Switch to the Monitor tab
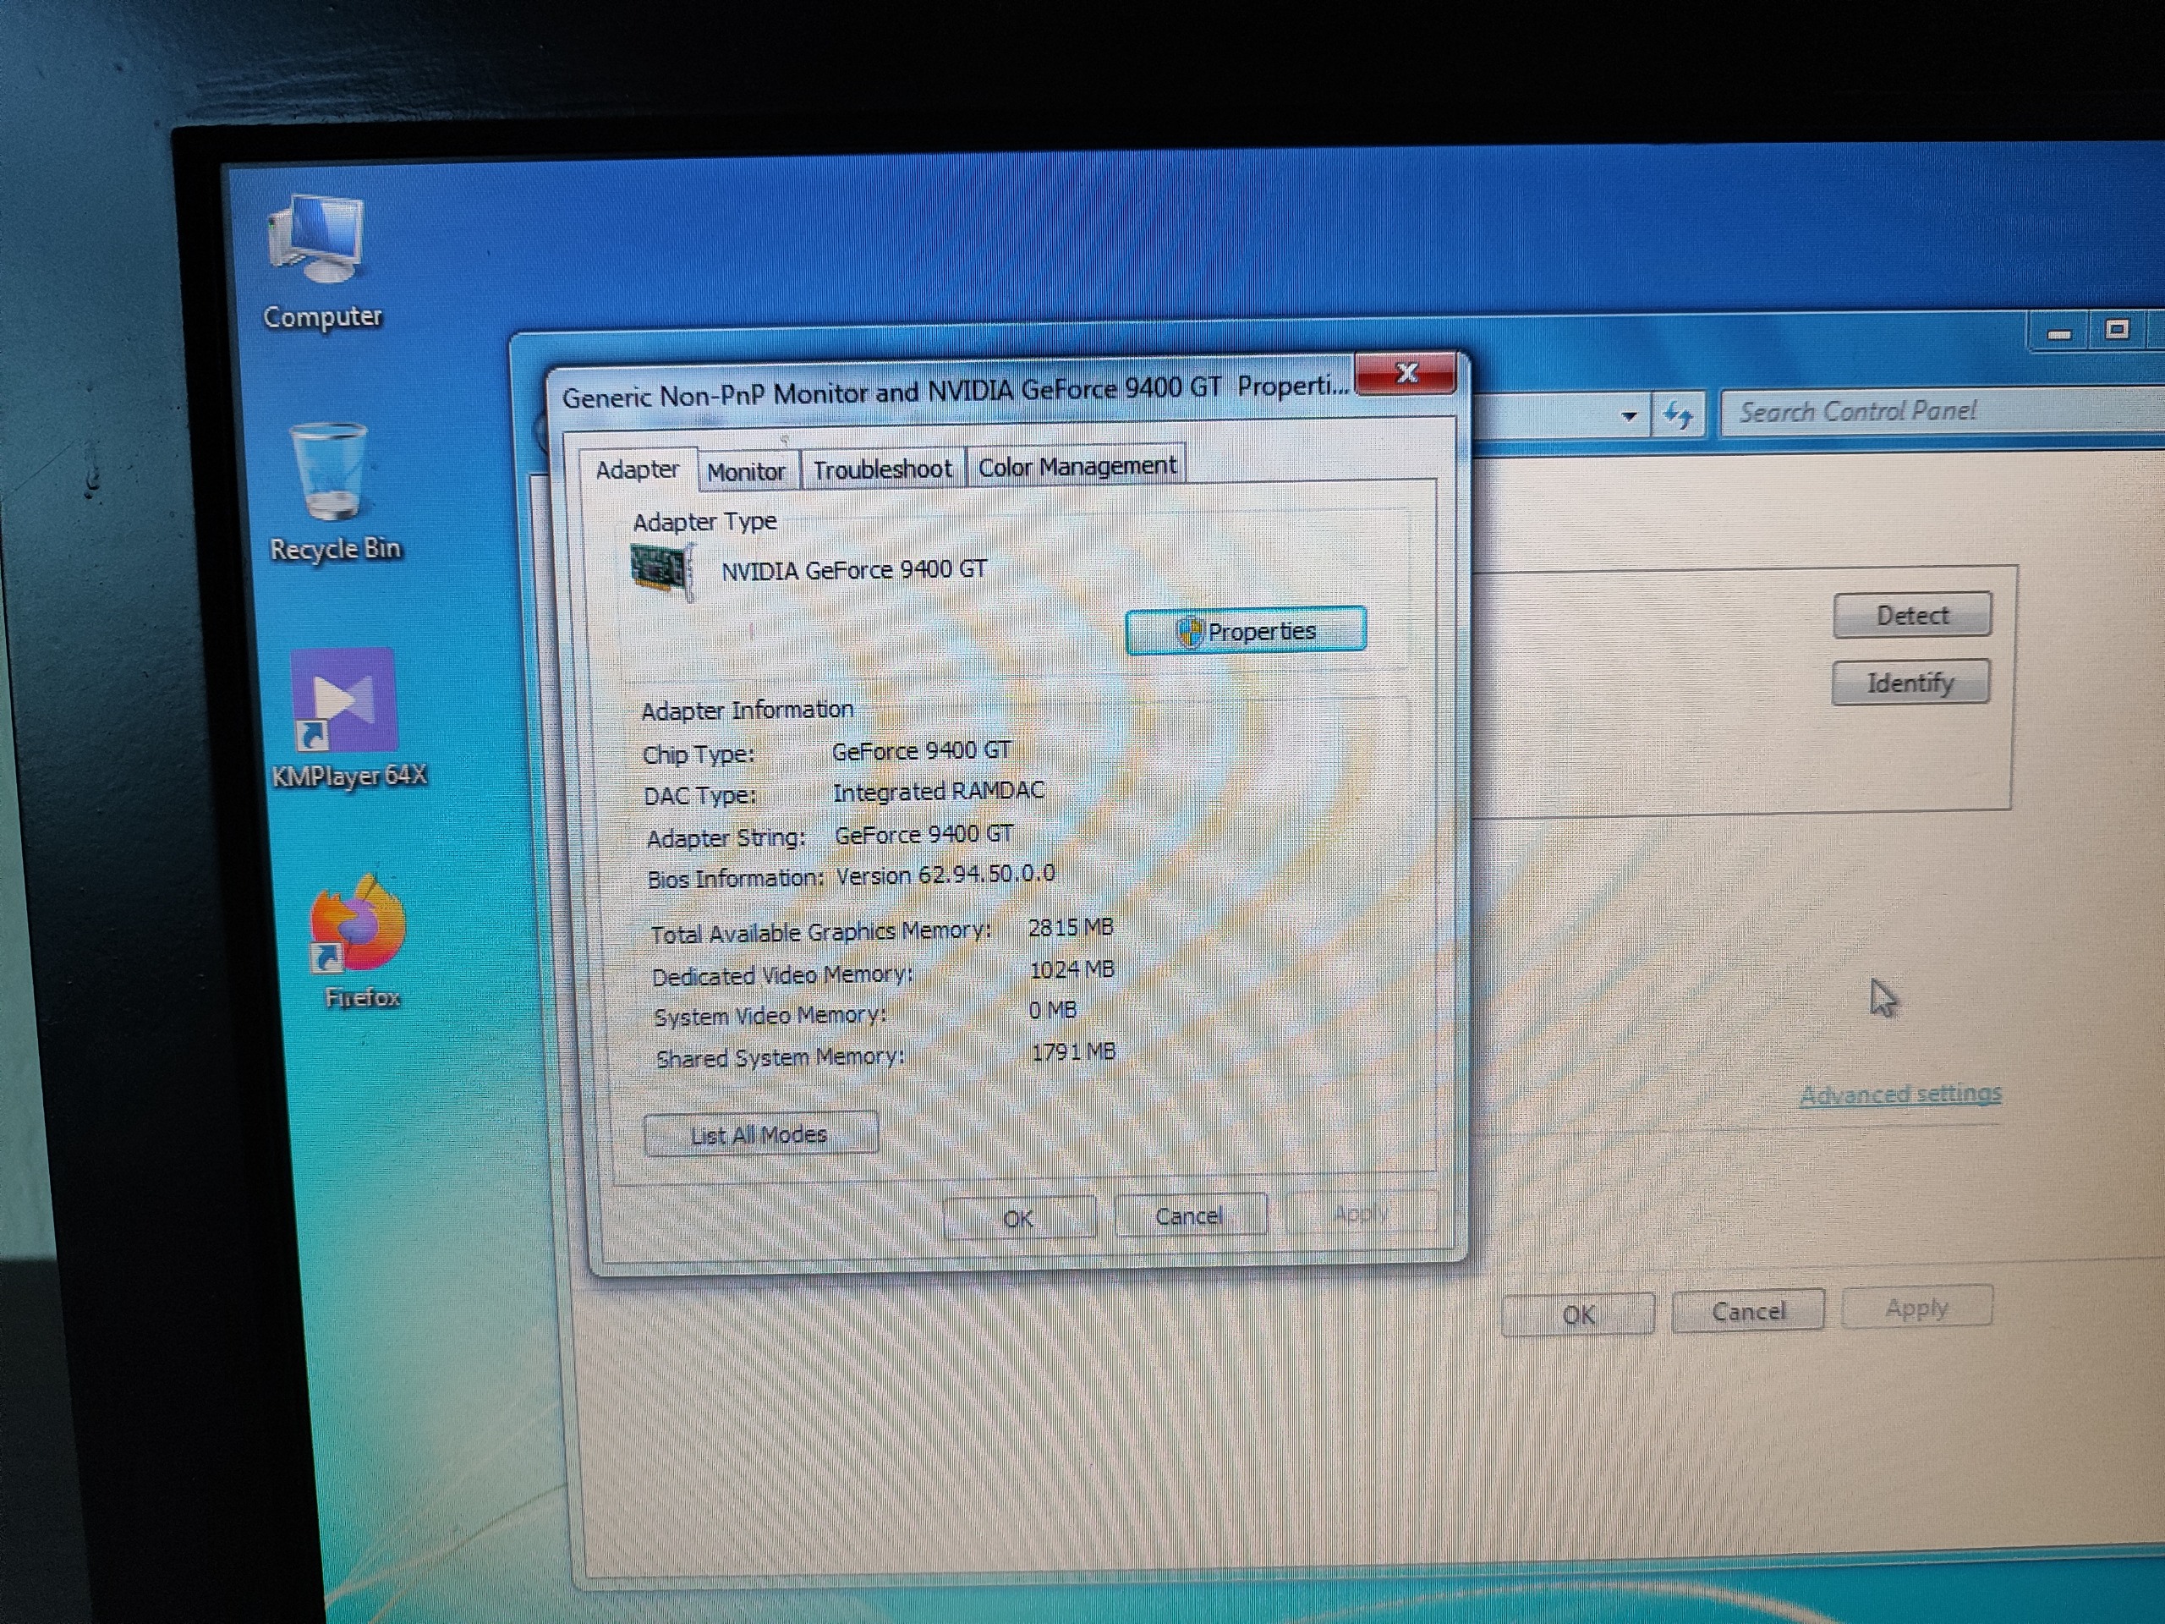2165x1624 pixels. (x=746, y=472)
